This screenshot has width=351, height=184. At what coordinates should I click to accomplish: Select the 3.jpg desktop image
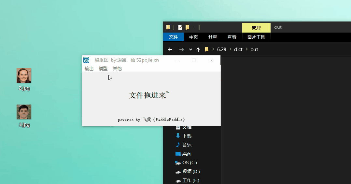pos(24,116)
